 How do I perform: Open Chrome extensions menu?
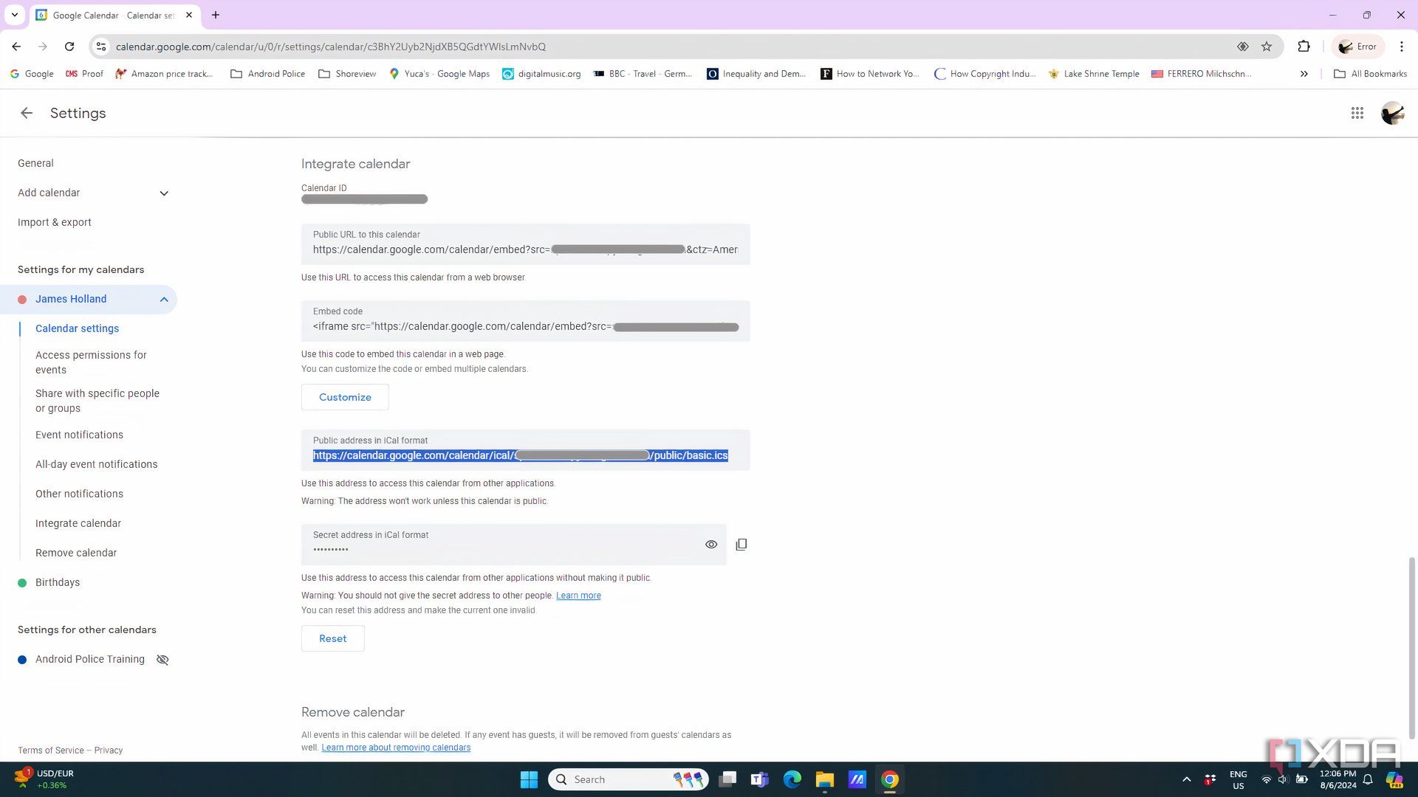click(1304, 46)
